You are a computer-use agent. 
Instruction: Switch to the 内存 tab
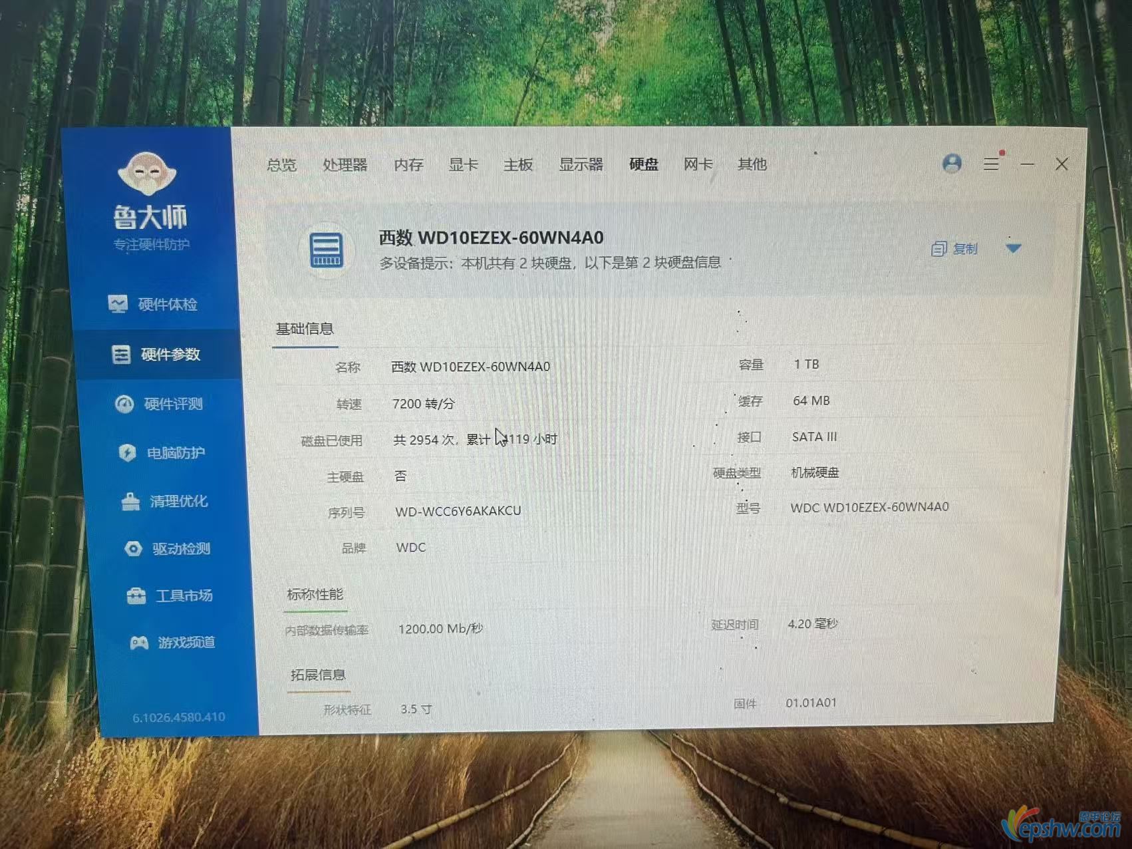pos(408,165)
